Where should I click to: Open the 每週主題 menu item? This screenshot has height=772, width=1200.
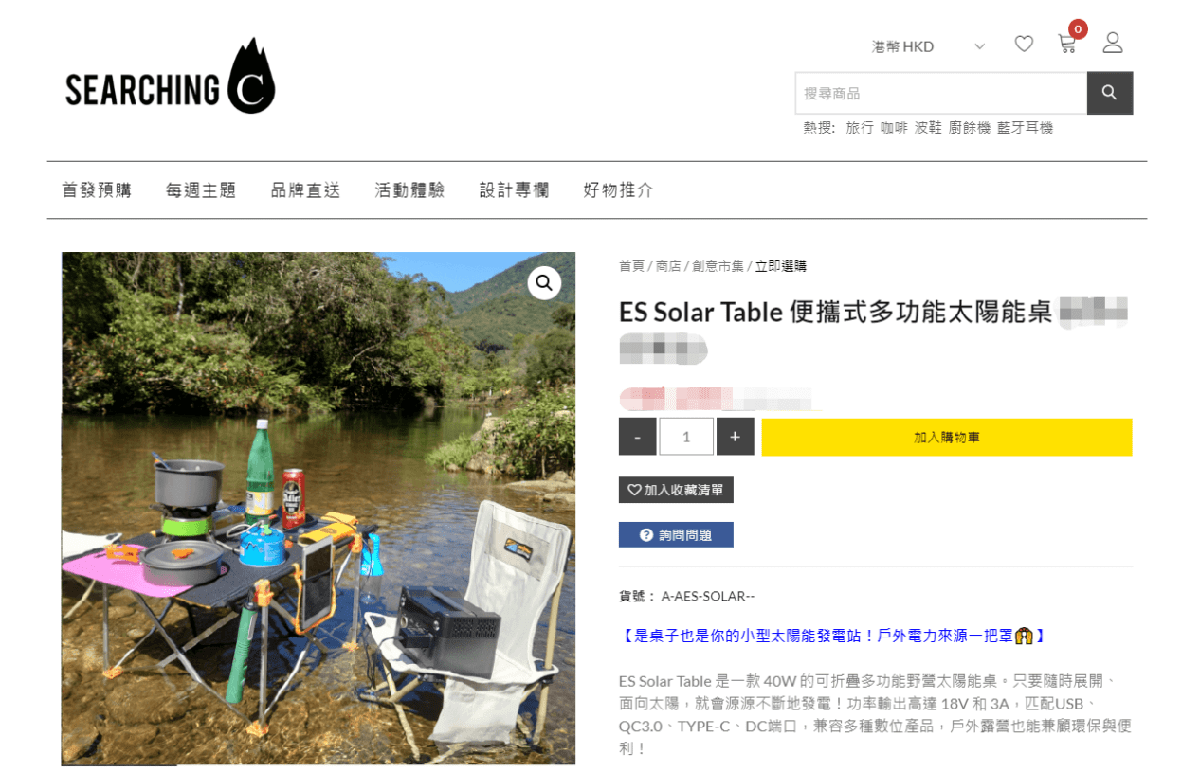pyautogui.click(x=201, y=190)
